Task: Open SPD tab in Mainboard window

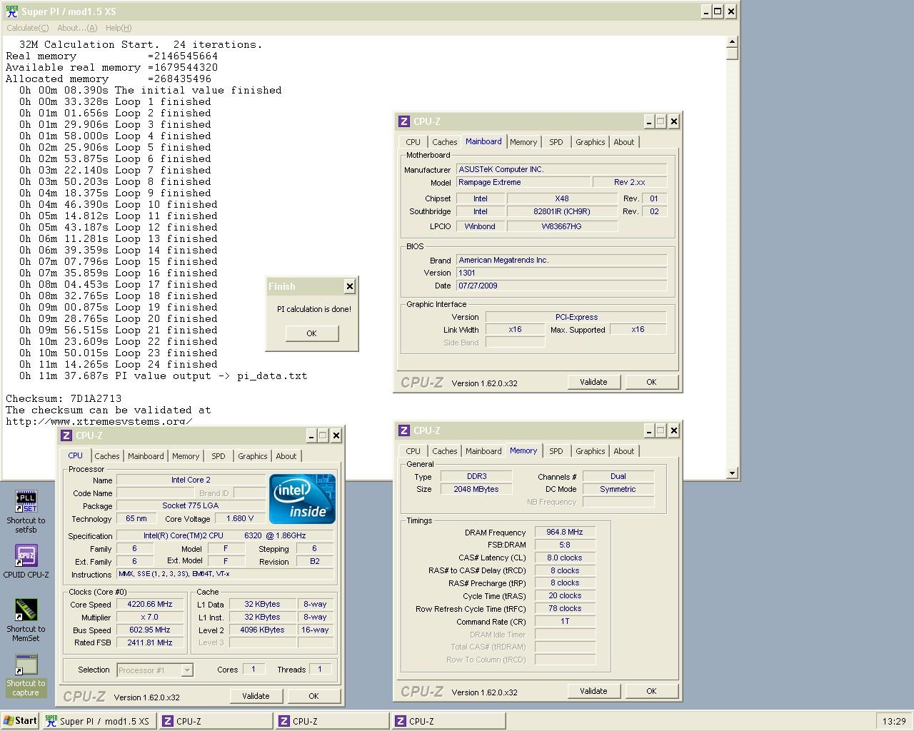Action: click(556, 142)
